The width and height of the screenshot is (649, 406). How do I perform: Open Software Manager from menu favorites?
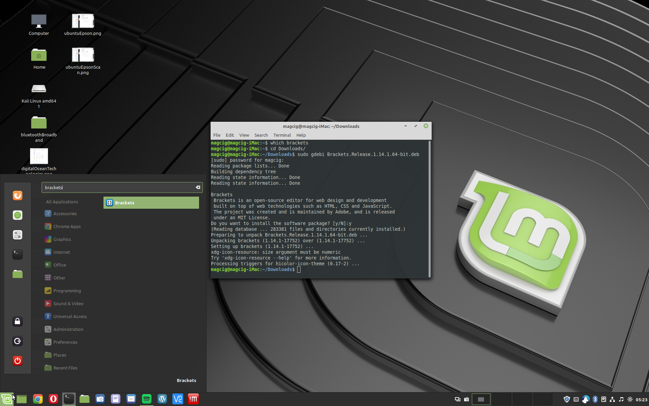coord(18,215)
